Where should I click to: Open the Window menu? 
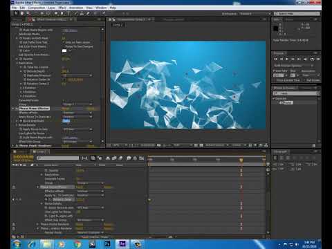101,8
